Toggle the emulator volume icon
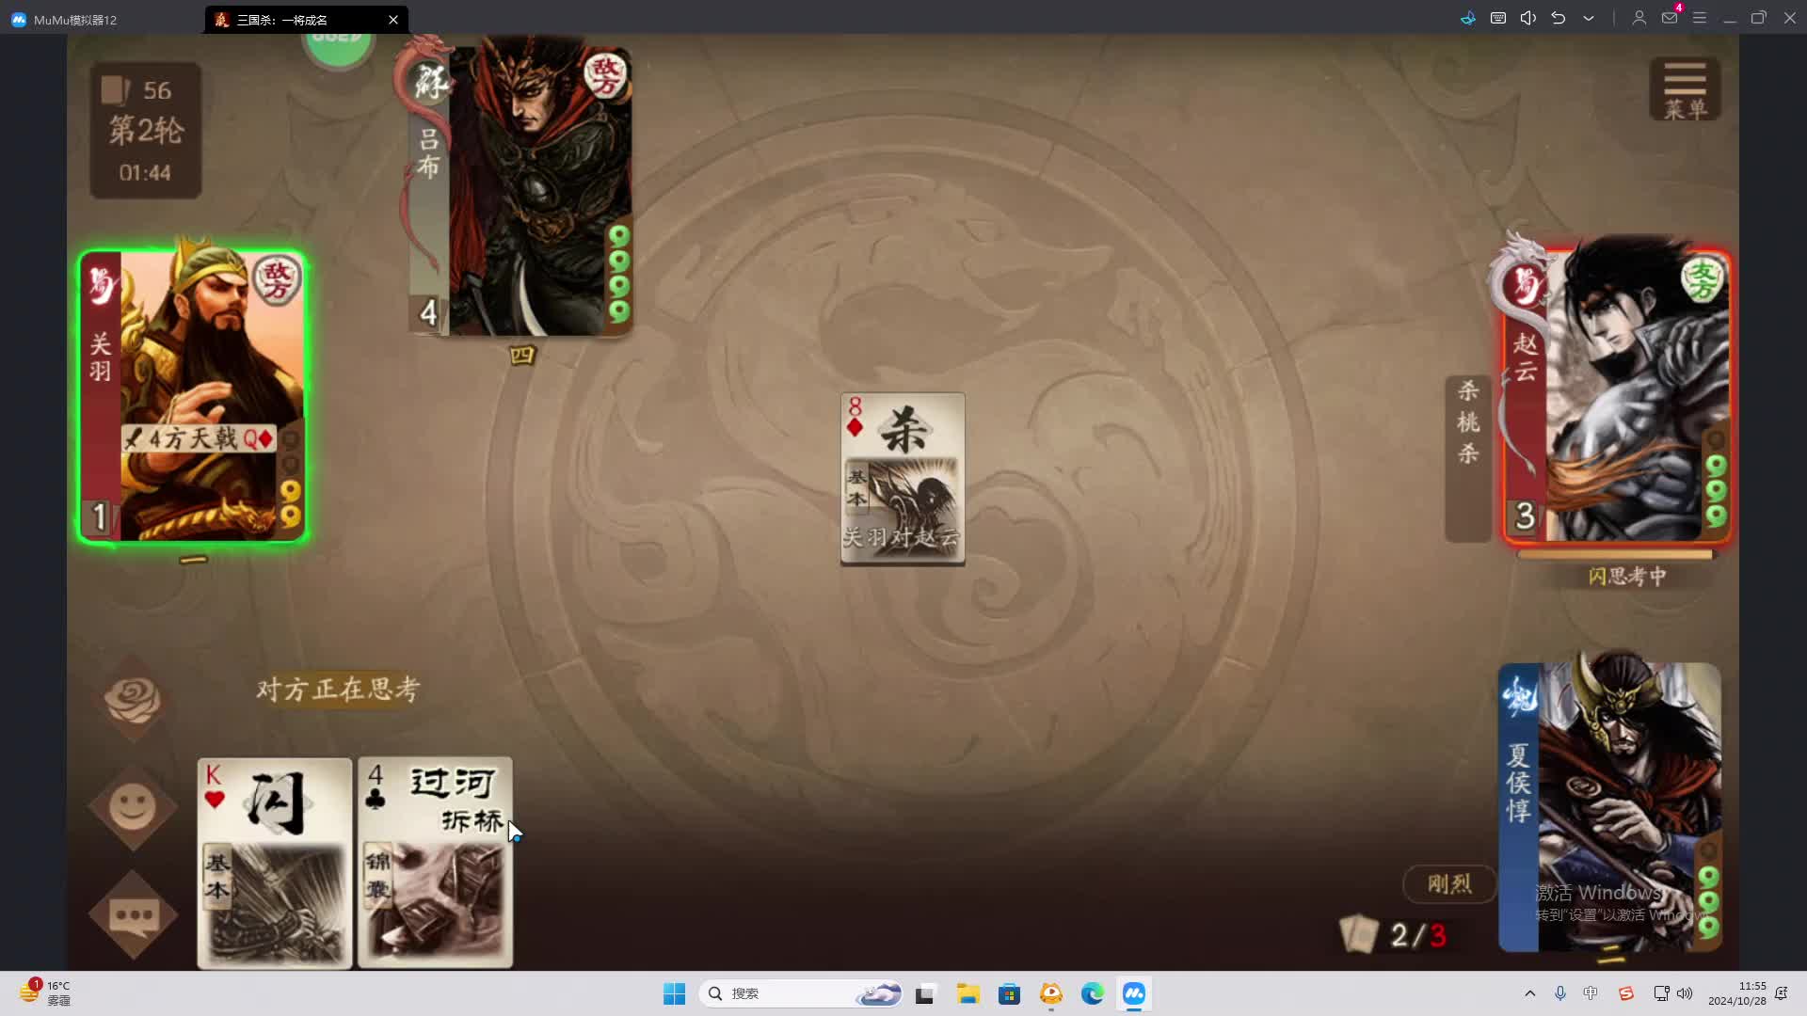1807x1016 pixels. click(1528, 18)
